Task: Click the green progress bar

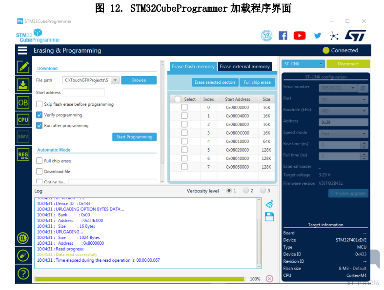Action: pos(140,279)
